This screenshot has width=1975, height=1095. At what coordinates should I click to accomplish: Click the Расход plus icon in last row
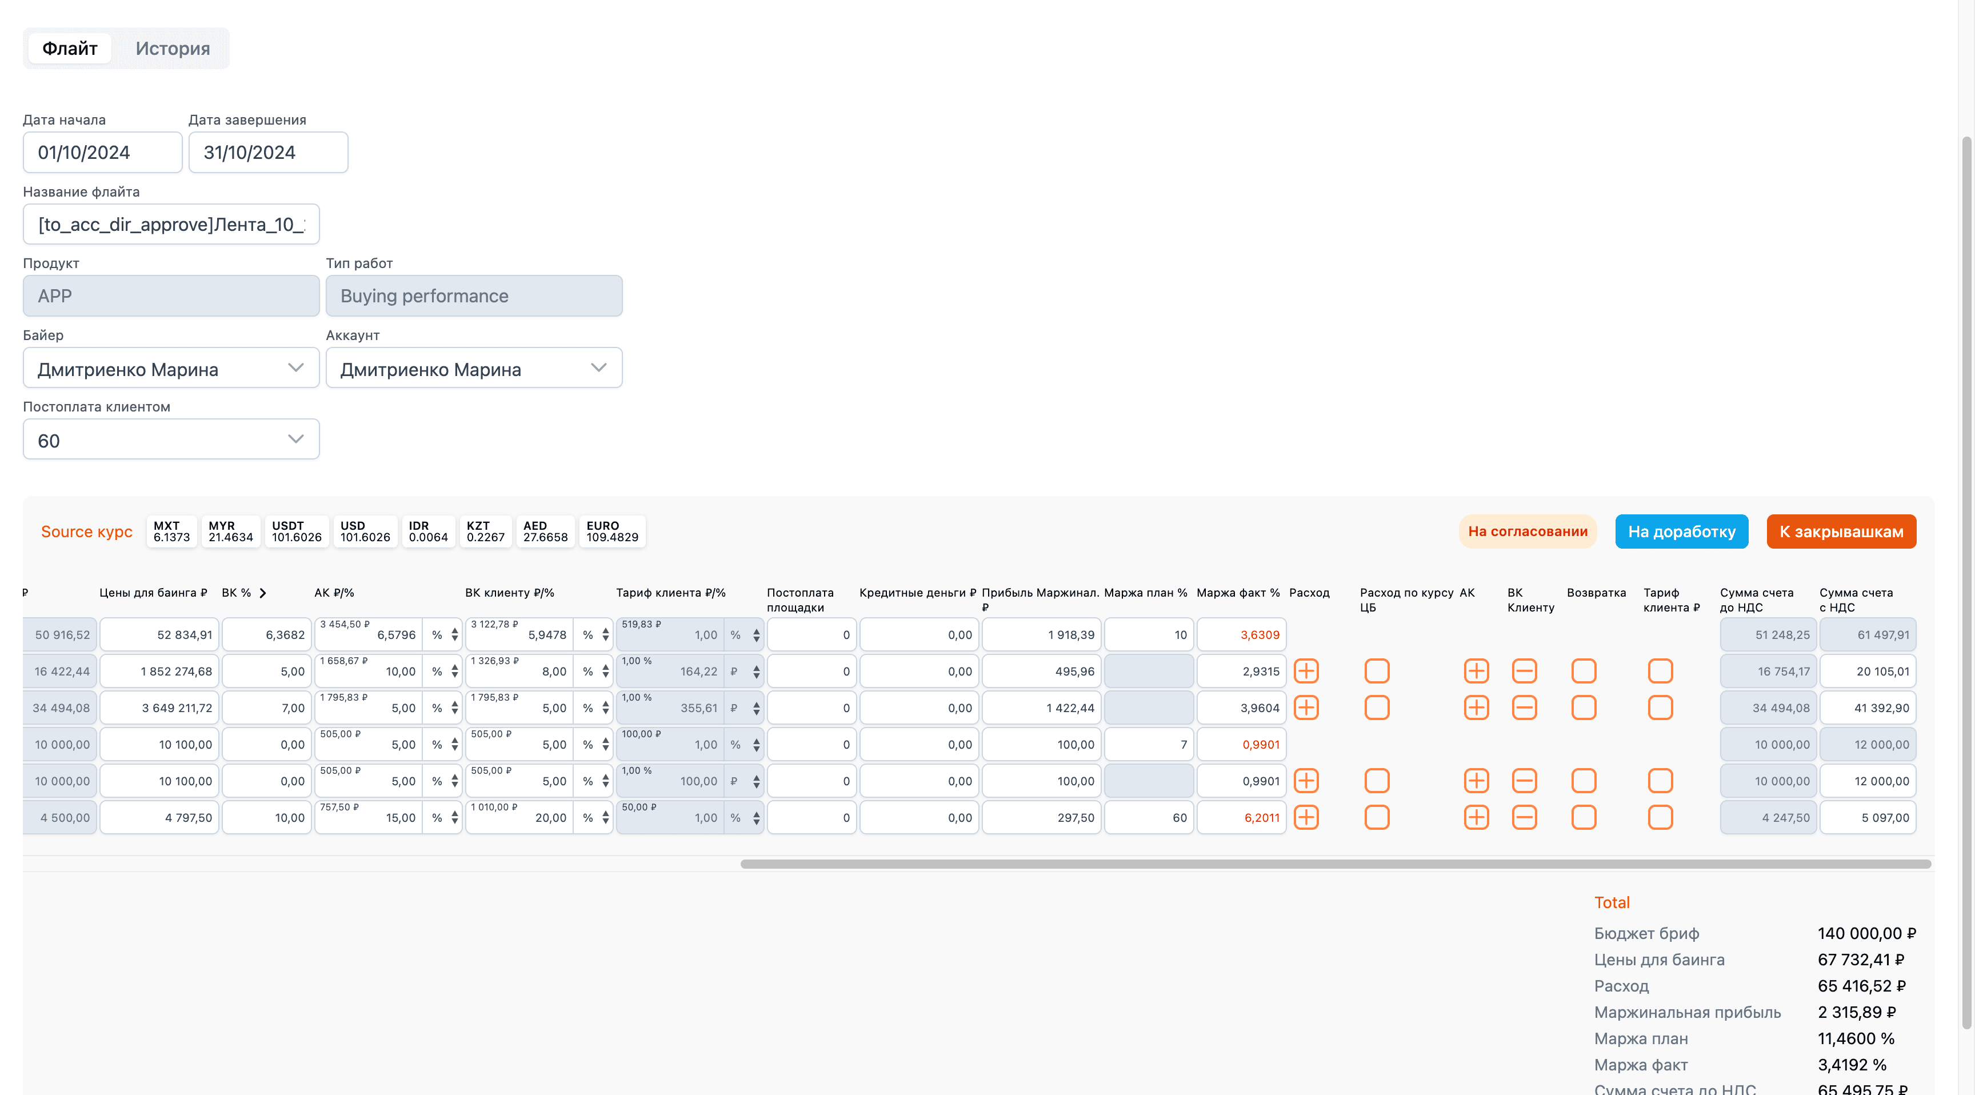(x=1306, y=817)
